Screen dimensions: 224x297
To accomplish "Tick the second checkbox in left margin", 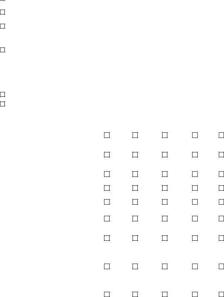I will [x=3, y=26].
